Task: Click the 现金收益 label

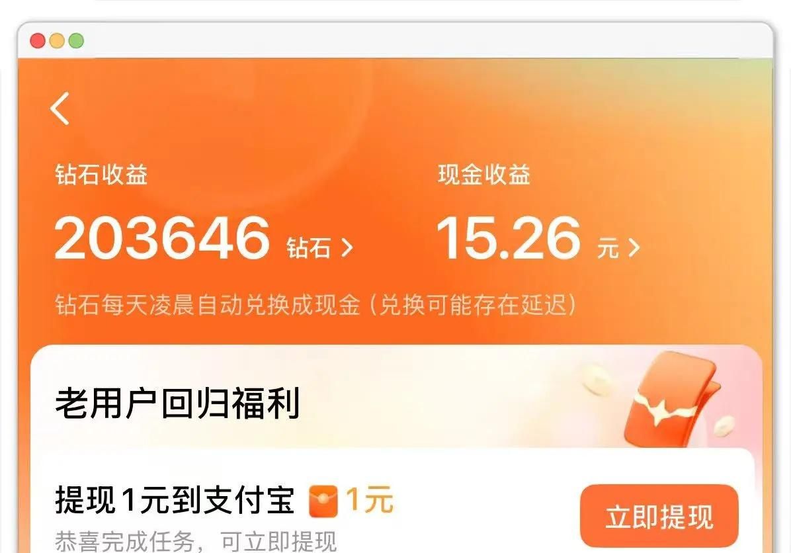Action: 483,175
